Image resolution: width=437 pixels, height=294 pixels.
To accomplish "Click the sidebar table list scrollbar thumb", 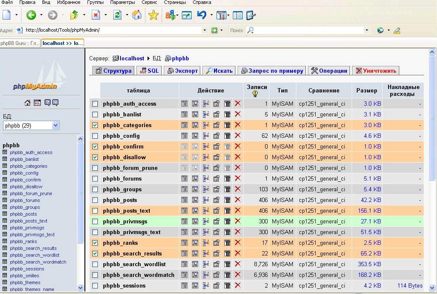I will (80, 193).
